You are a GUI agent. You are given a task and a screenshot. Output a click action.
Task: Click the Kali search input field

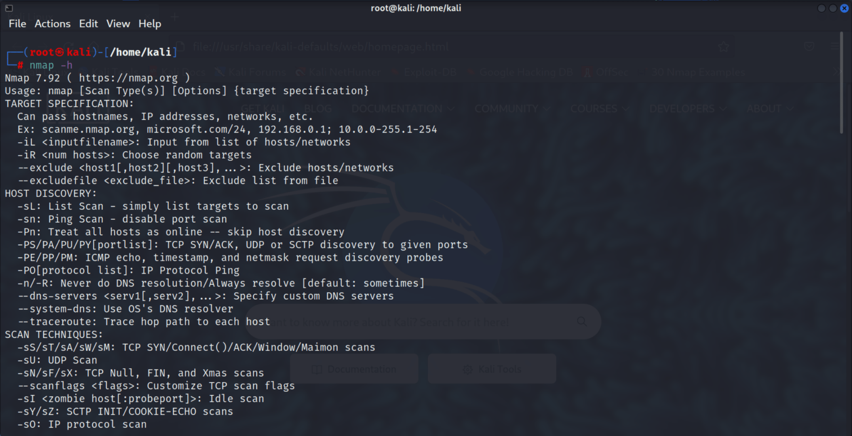[x=416, y=321]
